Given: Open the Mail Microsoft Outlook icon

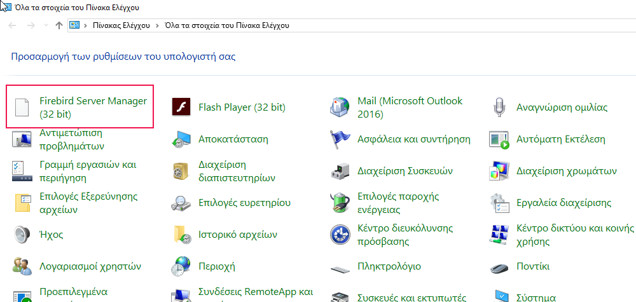Looking at the screenshot, I should (x=340, y=107).
